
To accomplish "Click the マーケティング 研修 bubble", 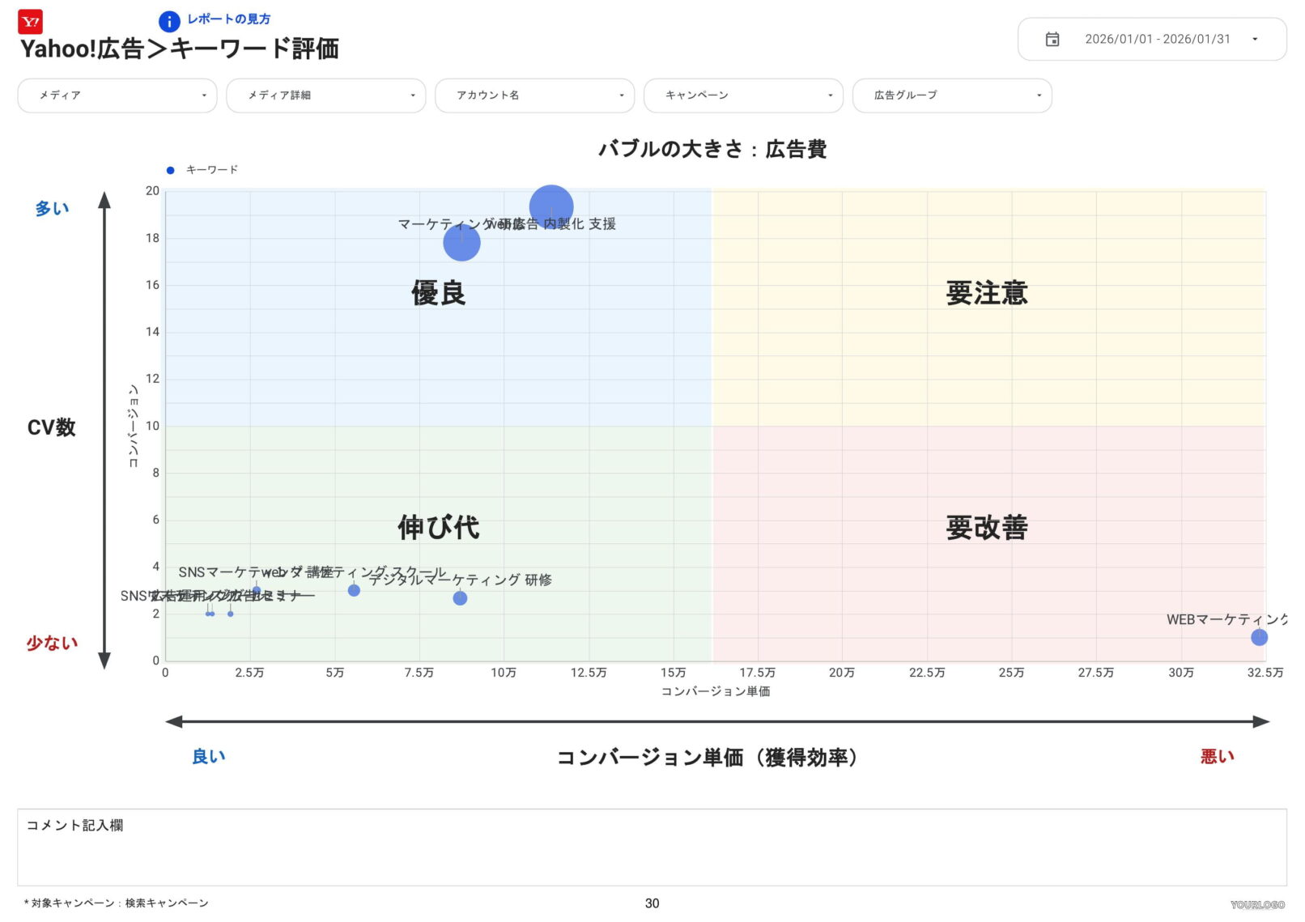I will (x=462, y=242).
